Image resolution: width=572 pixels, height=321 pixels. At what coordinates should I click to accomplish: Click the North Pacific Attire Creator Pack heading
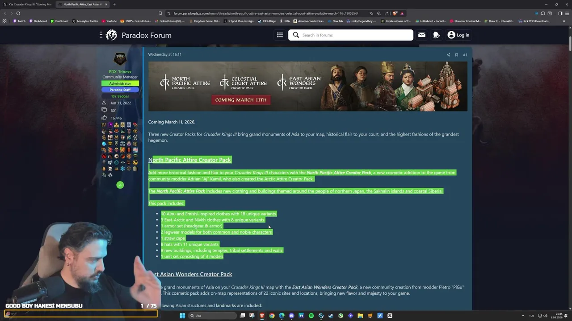[189, 160]
